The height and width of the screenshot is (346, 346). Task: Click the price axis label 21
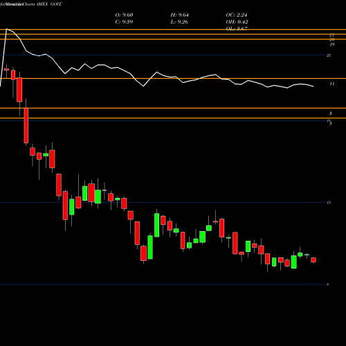coord(331,35)
